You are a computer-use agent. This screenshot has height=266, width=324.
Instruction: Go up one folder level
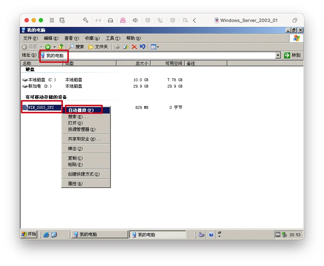pos(61,47)
